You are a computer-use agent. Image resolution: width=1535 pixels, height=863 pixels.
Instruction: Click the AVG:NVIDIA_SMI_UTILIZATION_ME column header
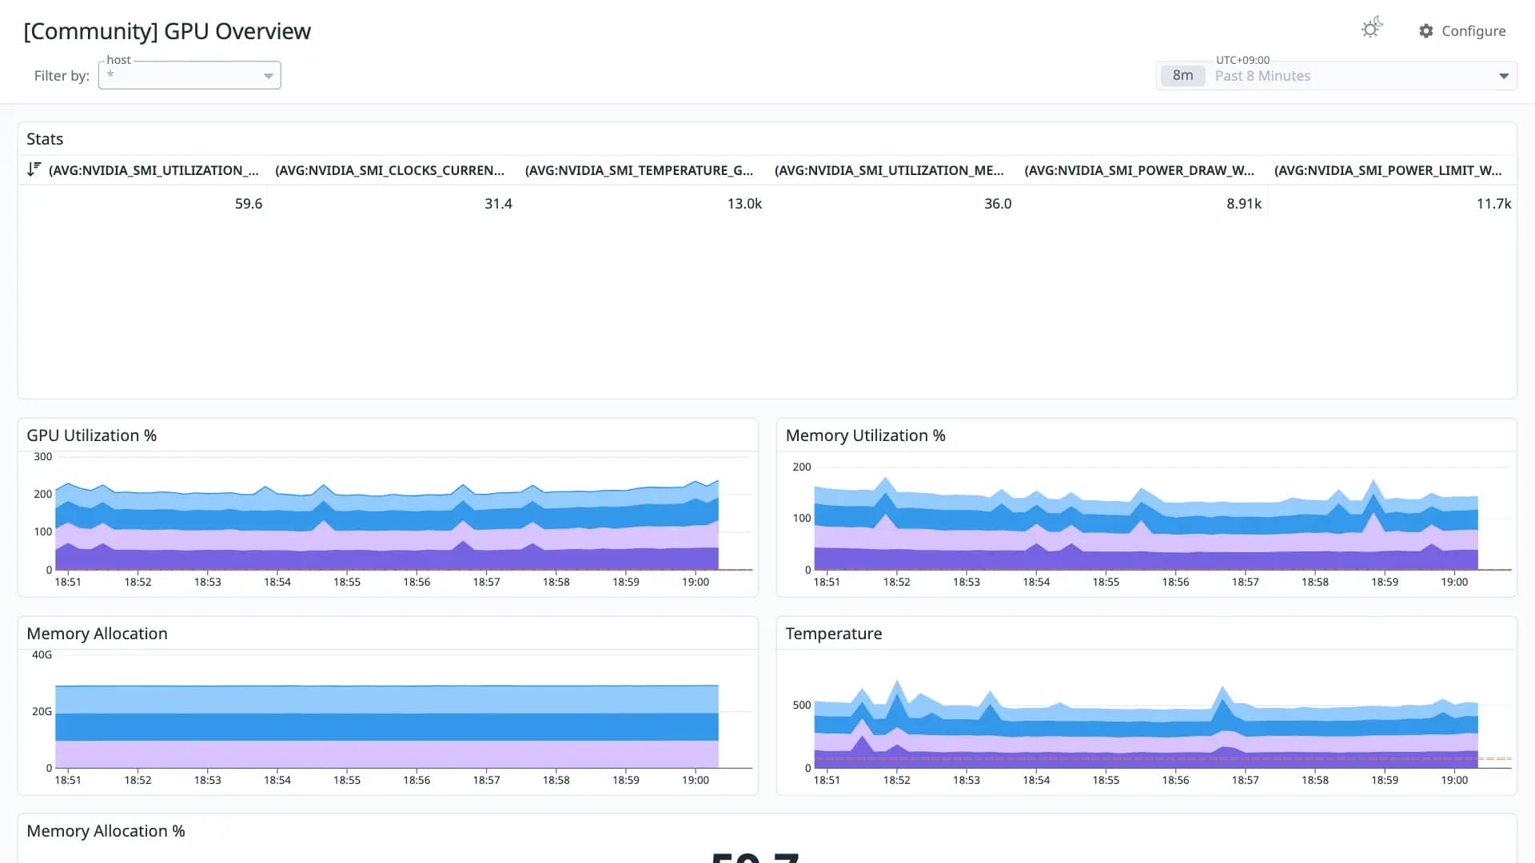click(x=889, y=170)
